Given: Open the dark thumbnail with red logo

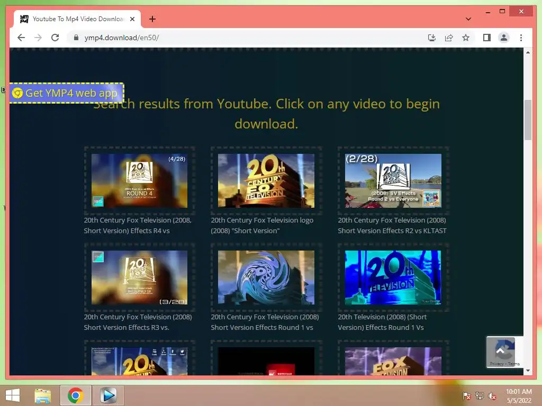Looking at the screenshot, I should (266, 361).
